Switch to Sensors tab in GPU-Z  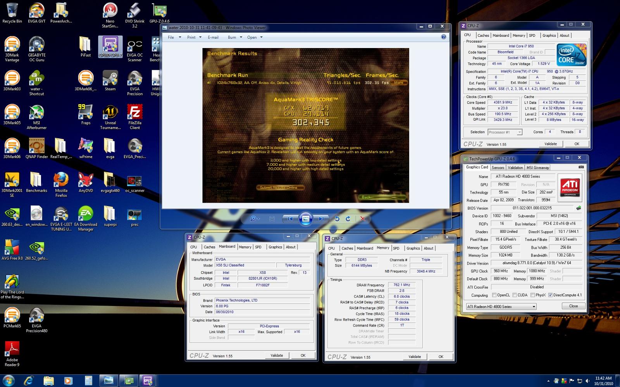(x=498, y=168)
